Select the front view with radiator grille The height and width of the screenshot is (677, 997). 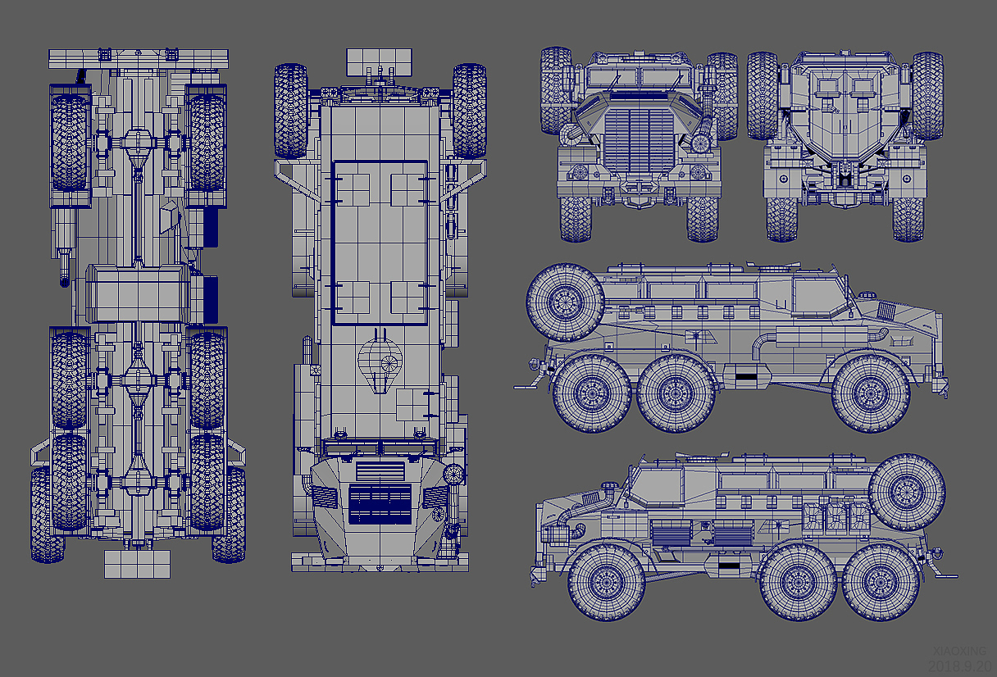[639, 144]
